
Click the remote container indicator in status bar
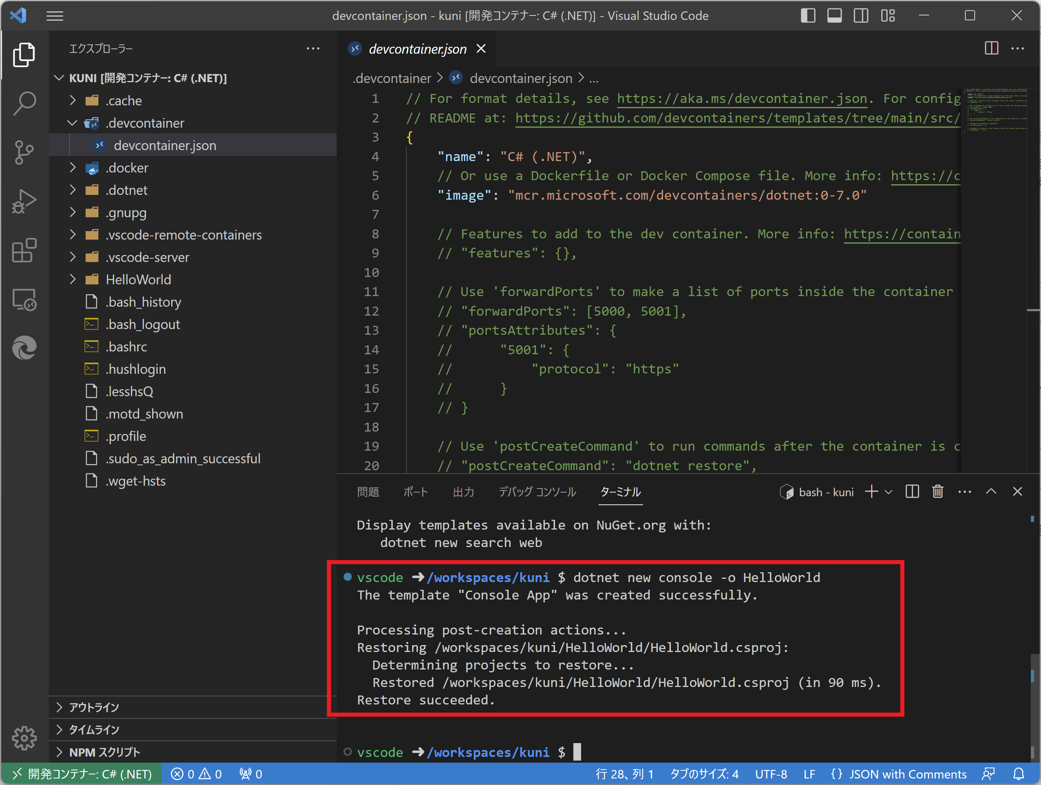point(82,774)
